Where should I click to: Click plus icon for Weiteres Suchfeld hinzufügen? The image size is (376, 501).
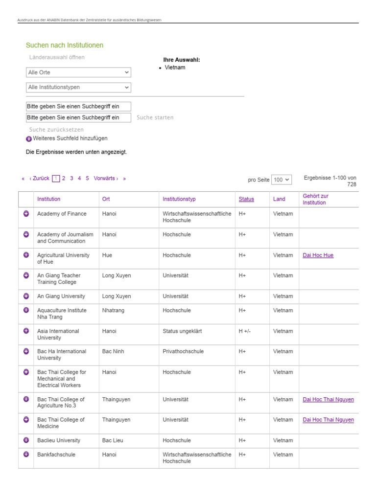[x=29, y=139]
